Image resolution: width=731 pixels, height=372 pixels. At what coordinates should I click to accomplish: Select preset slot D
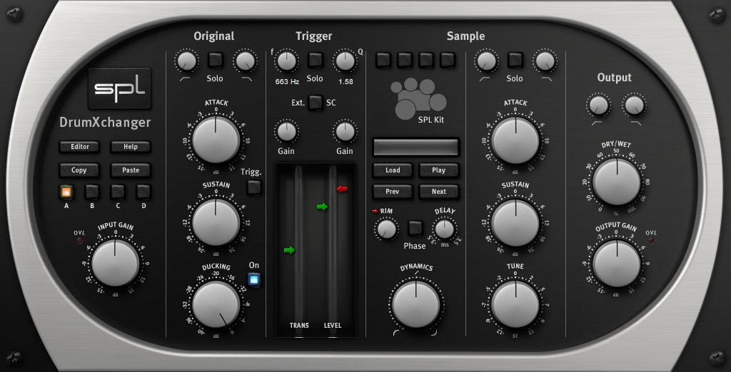143,192
